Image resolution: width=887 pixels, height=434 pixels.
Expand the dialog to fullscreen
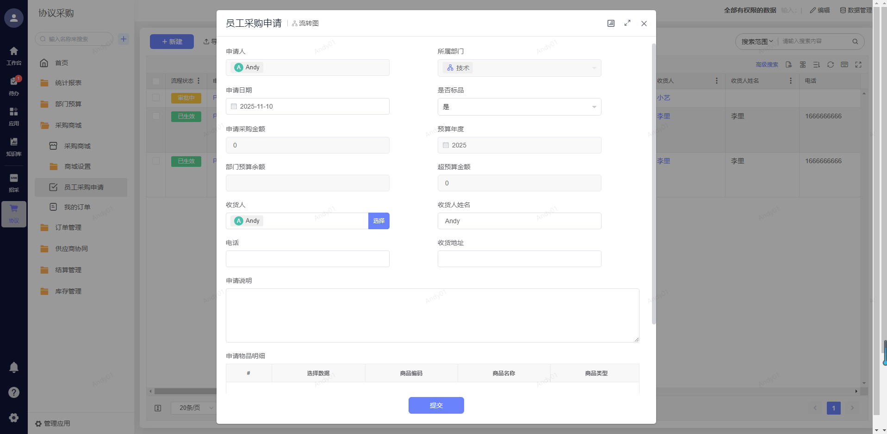coord(627,23)
